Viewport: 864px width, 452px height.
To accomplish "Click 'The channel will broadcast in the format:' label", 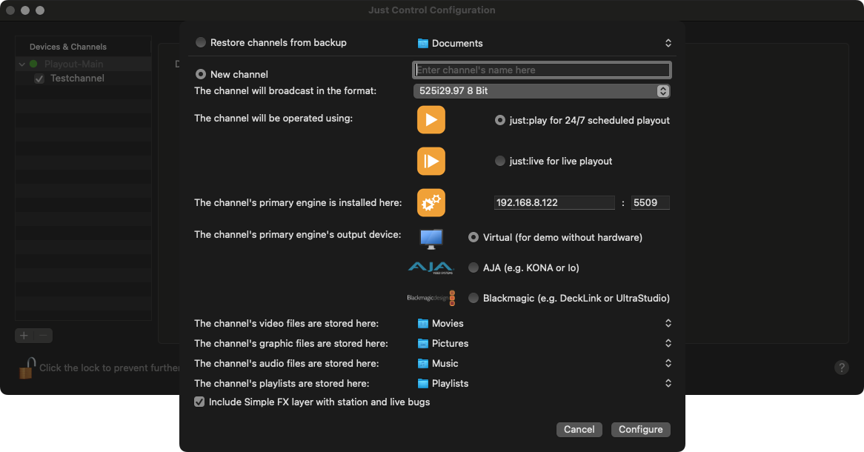I will pyautogui.click(x=285, y=91).
